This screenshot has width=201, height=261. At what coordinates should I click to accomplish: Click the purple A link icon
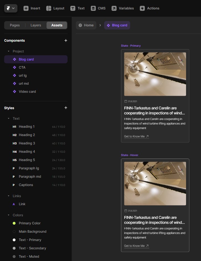(14, 204)
